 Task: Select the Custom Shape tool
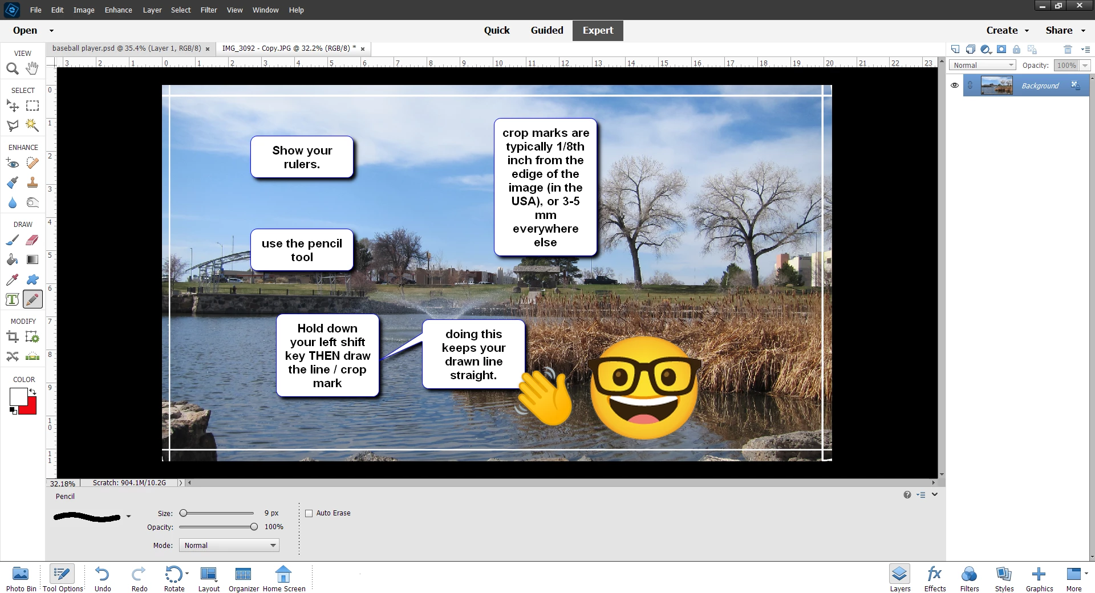pos(33,279)
